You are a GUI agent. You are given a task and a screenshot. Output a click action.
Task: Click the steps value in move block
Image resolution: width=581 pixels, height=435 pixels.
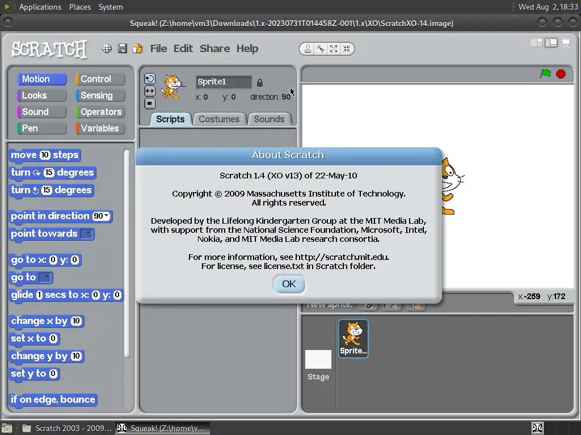(45, 155)
